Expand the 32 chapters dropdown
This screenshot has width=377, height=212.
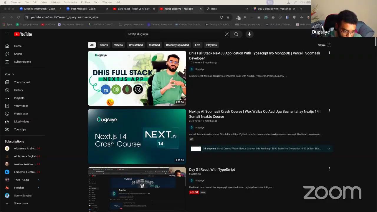click(x=329, y=149)
